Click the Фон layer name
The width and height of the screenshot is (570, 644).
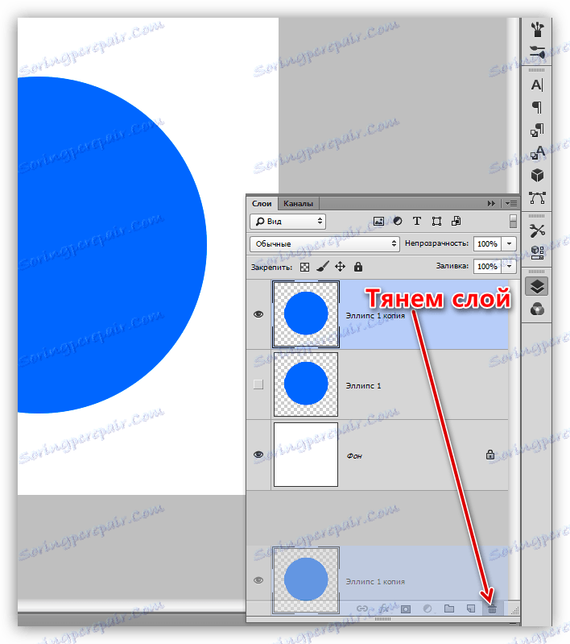pyautogui.click(x=354, y=456)
